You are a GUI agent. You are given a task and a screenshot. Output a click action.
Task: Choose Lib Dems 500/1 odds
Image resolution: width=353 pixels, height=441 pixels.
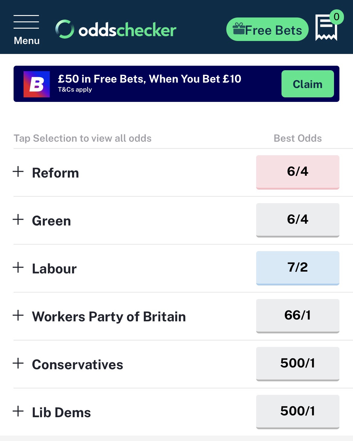coord(297,411)
